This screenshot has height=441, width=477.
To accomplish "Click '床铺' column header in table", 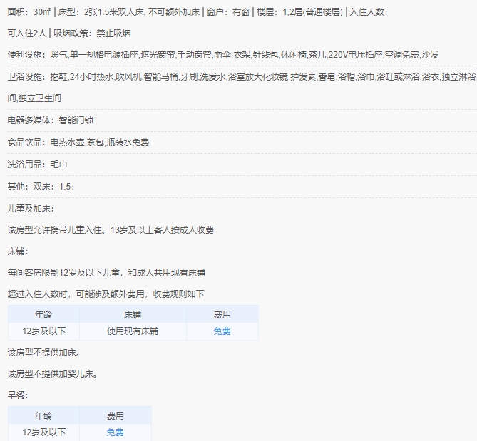I will (133, 315).
